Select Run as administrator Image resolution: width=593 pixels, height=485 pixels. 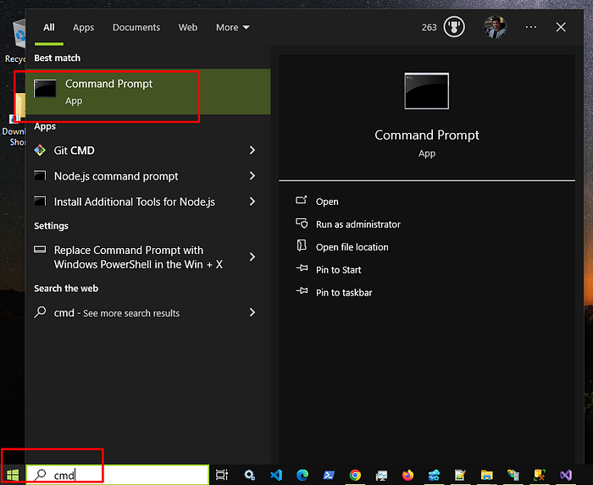(358, 224)
